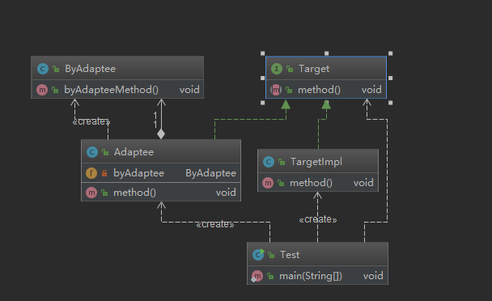This screenshot has height=301, width=492.
Task: Click visibility icon beside byAdapteeMethod()
Action: click(55, 90)
